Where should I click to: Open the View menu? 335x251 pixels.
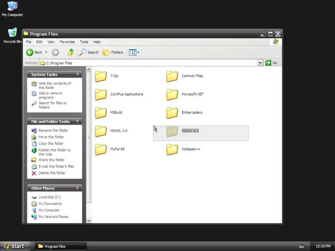[x=51, y=42]
